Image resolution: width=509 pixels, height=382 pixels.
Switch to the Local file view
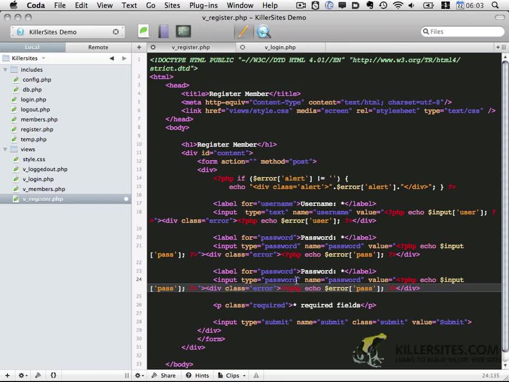(x=32, y=47)
